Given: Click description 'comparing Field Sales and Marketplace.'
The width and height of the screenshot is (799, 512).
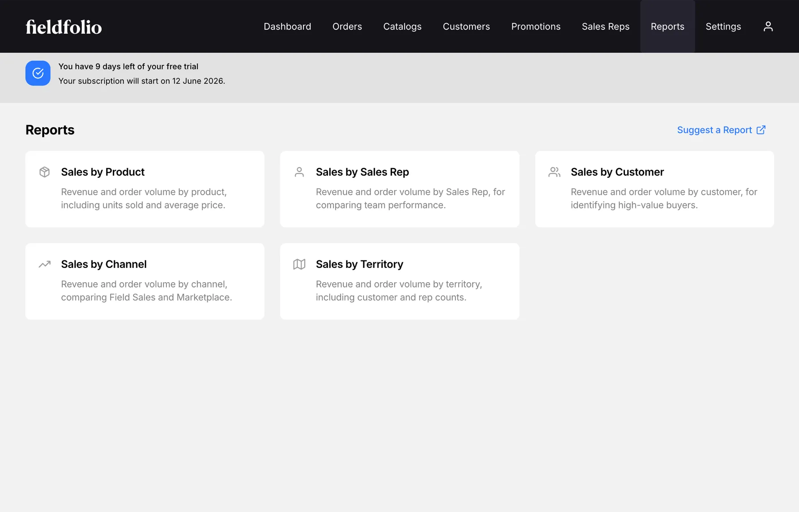Looking at the screenshot, I should coord(146,297).
